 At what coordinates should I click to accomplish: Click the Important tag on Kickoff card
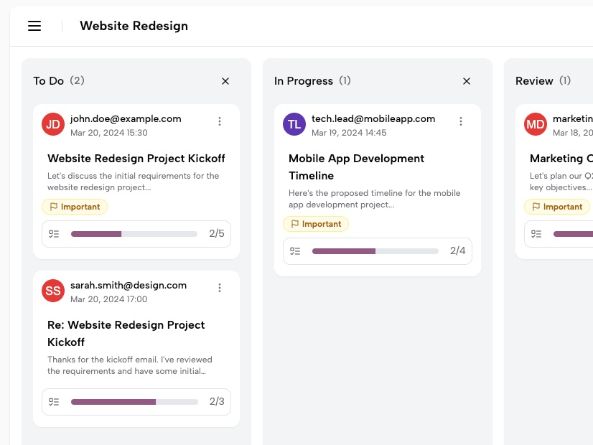[75, 207]
